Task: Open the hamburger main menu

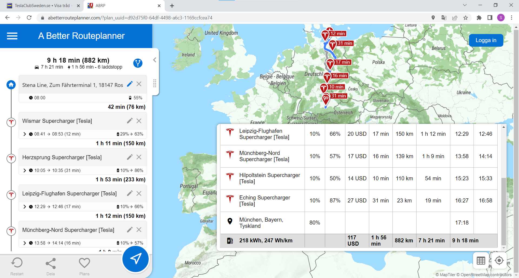Action: [12, 36]
